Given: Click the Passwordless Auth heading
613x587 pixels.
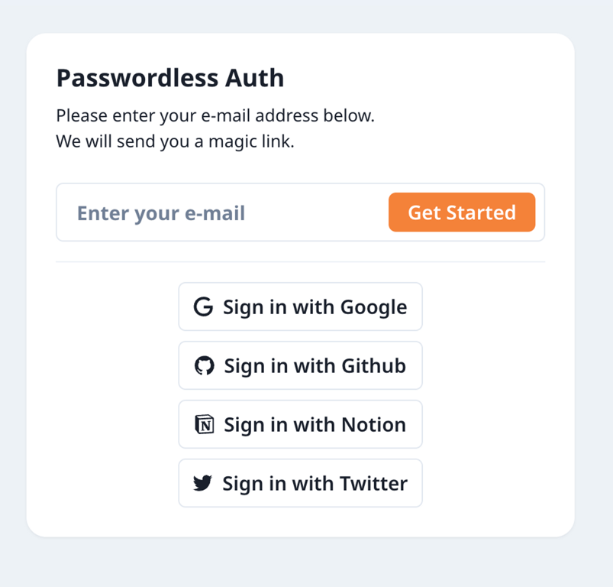Looking at the screenshot, I should (169, 78).
